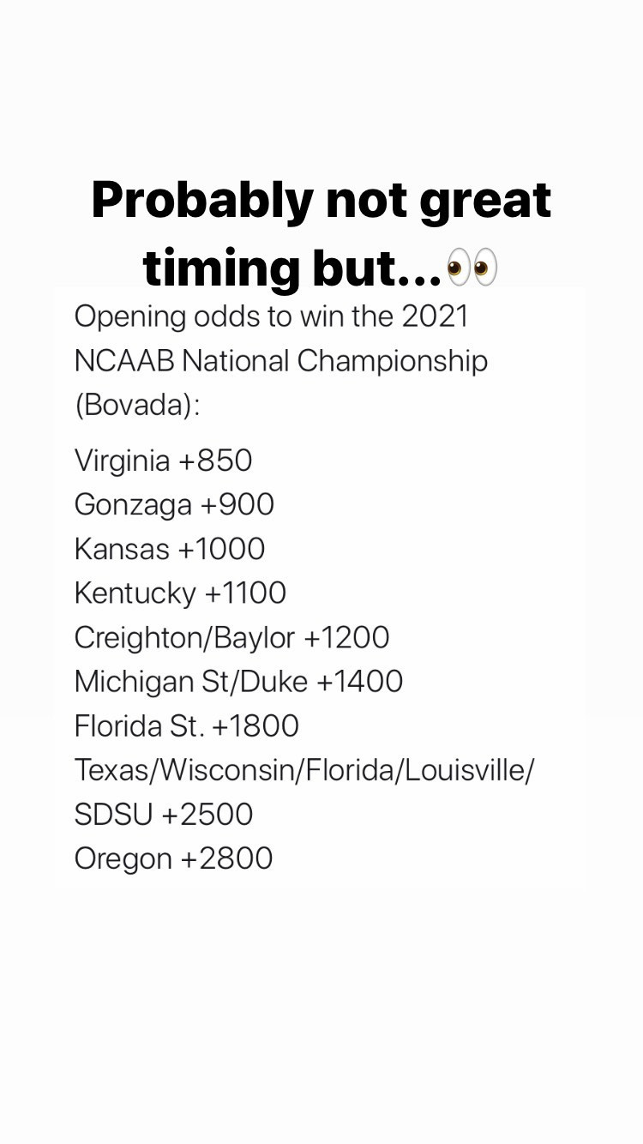The height and width of the screenshot is (1144, 643).
Task: Tap the eyes emoji after the headline
Action: point(472,268)
